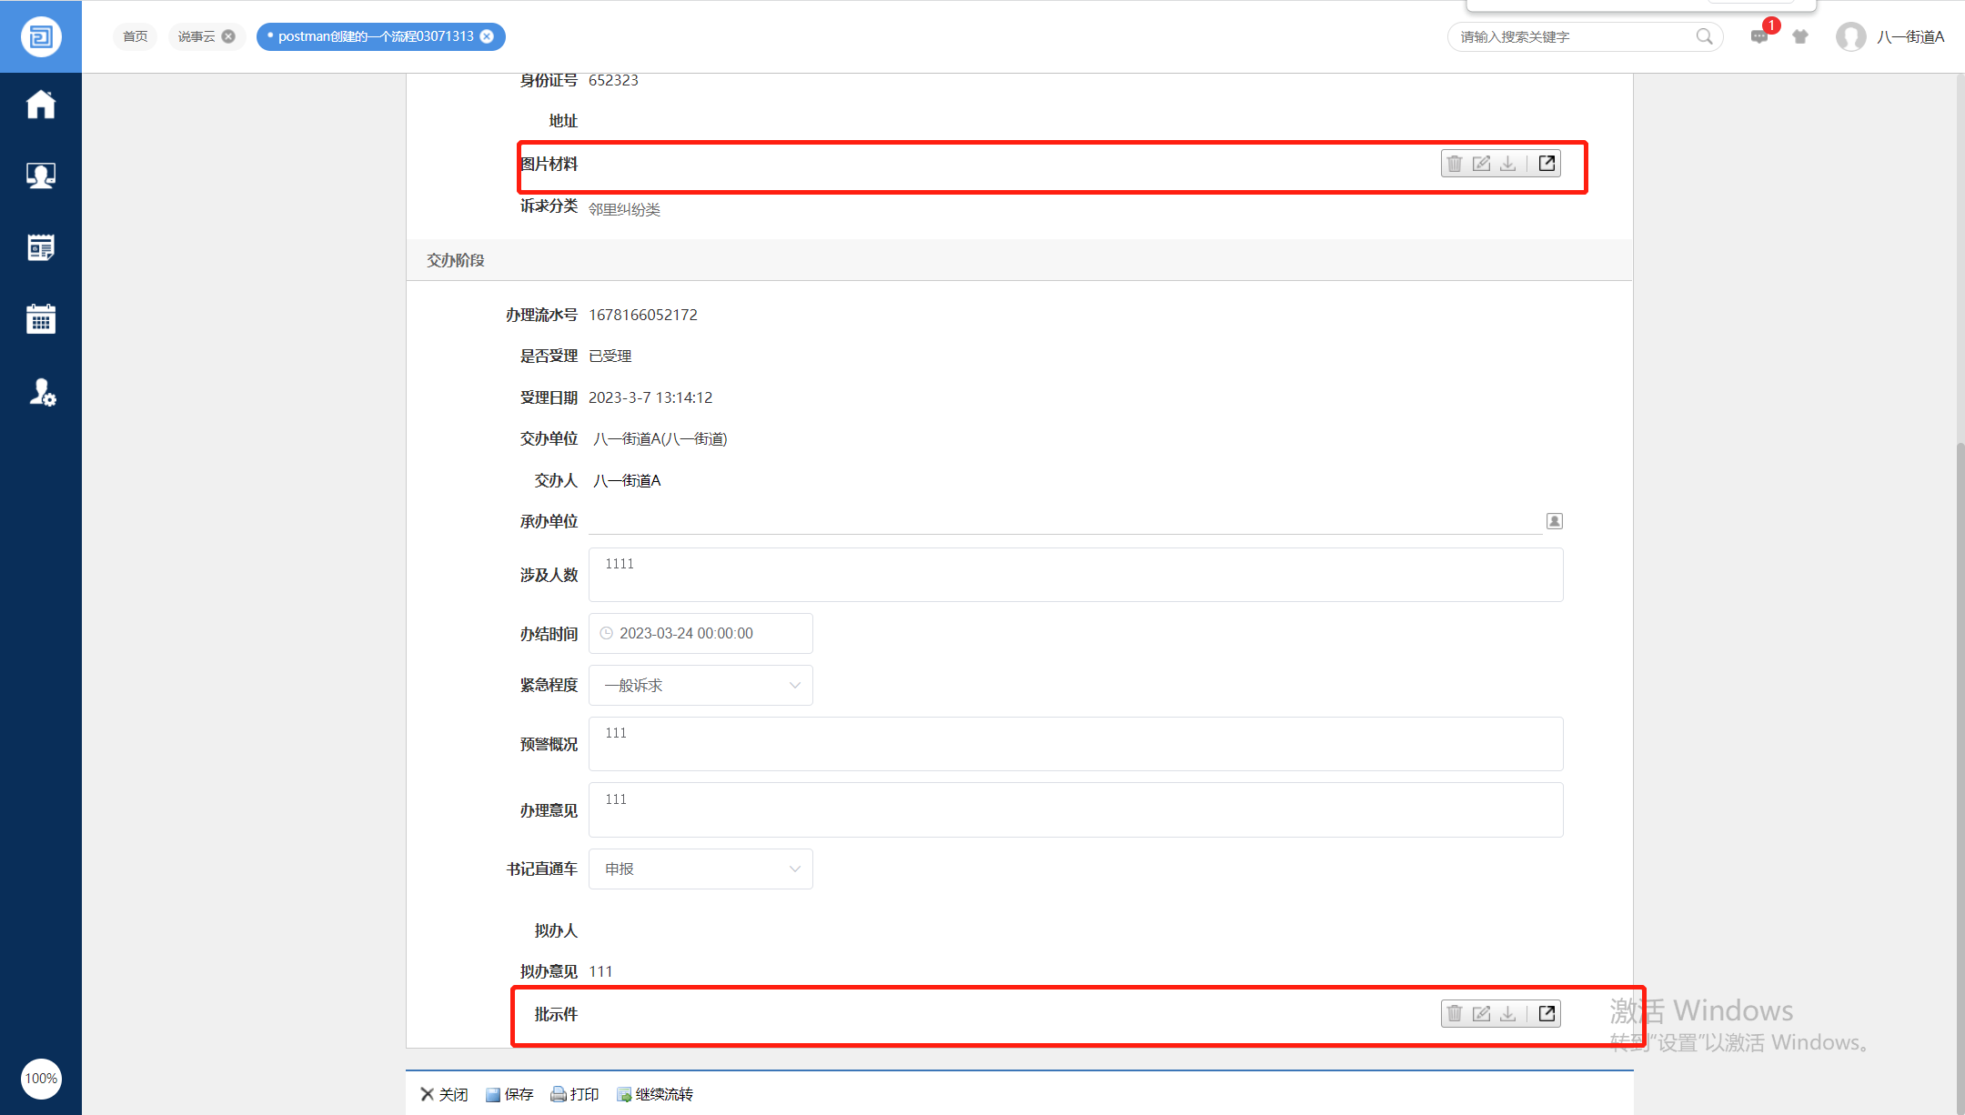Close the postman创建的一个流程 tab
Viewport: 1965px width, 1115px height.
pyautogui.click(x=488, y=36)
